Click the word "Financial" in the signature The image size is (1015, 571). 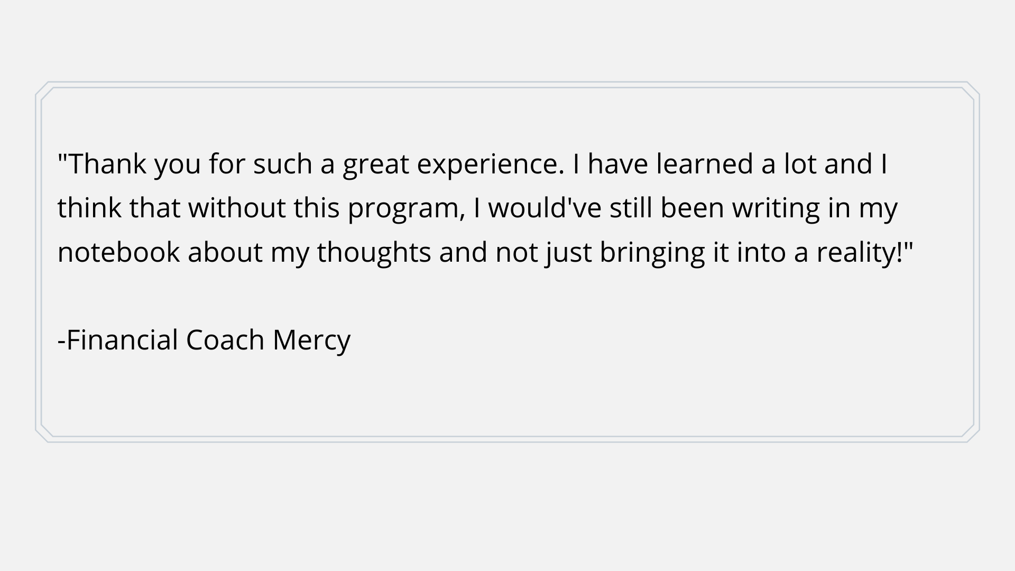(122, 339)
